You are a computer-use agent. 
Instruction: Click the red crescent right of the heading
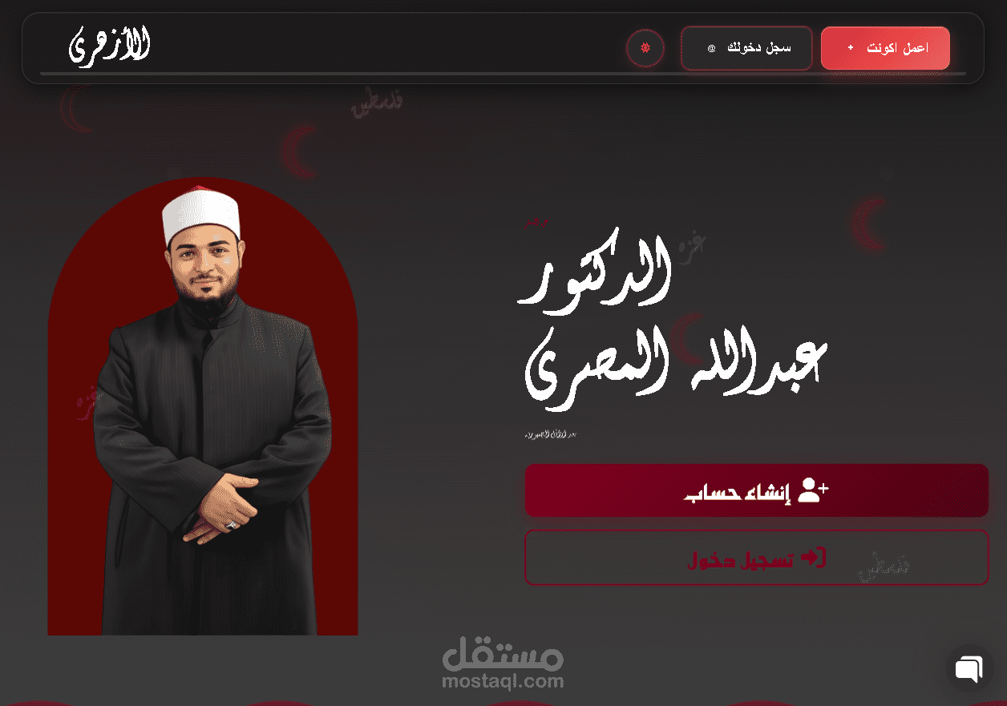click(x=870, y=223)
